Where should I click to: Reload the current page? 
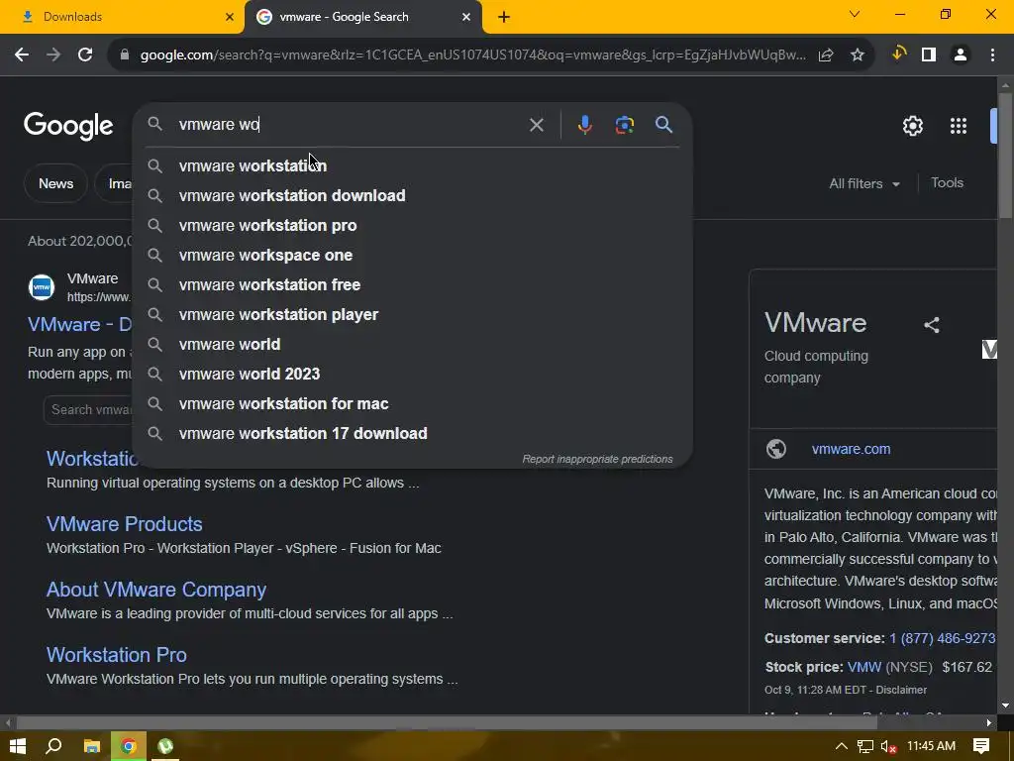coord(85,55)
